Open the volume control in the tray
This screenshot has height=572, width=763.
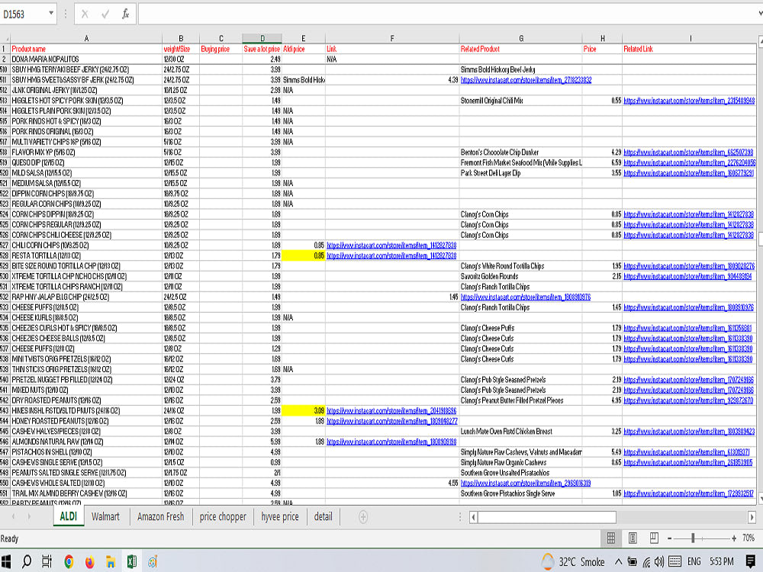click(659, 562)
